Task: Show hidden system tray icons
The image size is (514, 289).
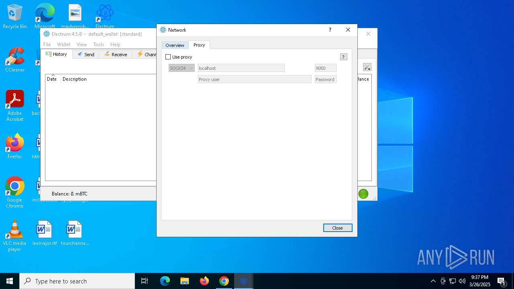Action: 433,281
